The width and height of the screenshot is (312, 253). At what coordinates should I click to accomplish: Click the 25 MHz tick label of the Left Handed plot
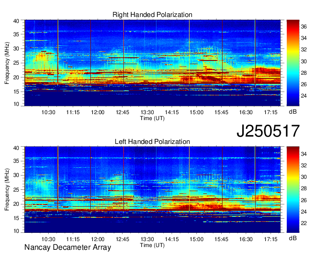(x=16, y=190)
